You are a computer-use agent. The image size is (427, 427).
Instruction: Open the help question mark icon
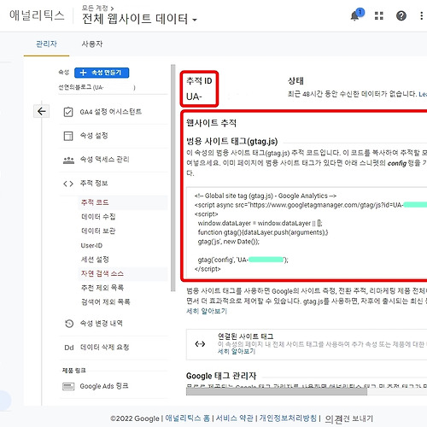[x=401, y=15]
